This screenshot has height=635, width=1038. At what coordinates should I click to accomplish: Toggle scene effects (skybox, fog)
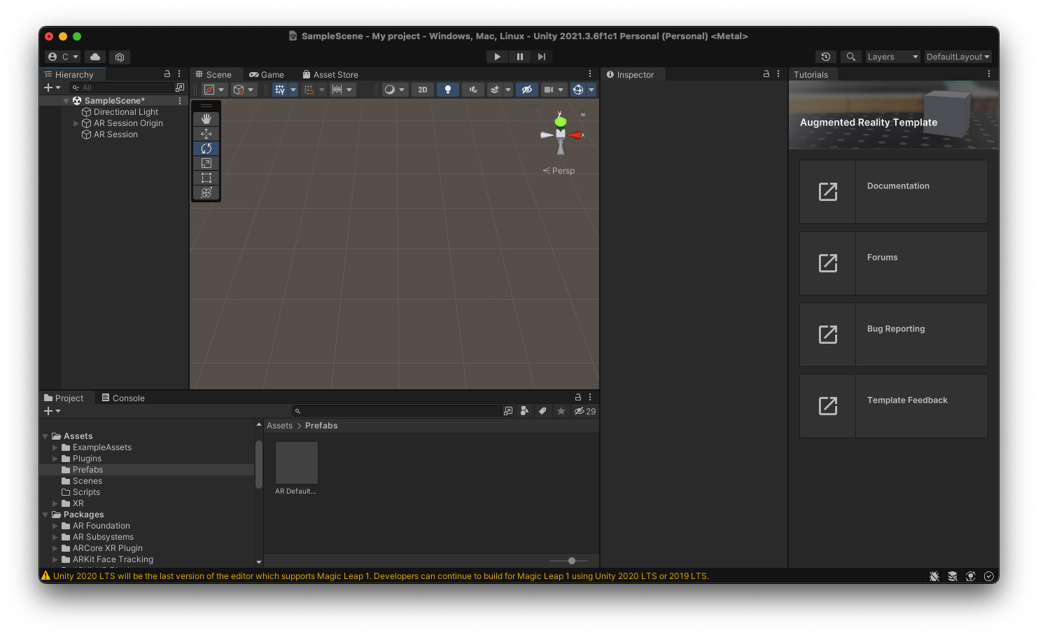[495, 90]
